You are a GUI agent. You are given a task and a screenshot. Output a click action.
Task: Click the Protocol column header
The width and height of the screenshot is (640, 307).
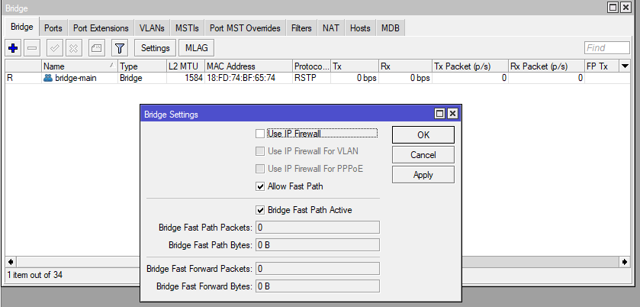click(x=312, y=66)
